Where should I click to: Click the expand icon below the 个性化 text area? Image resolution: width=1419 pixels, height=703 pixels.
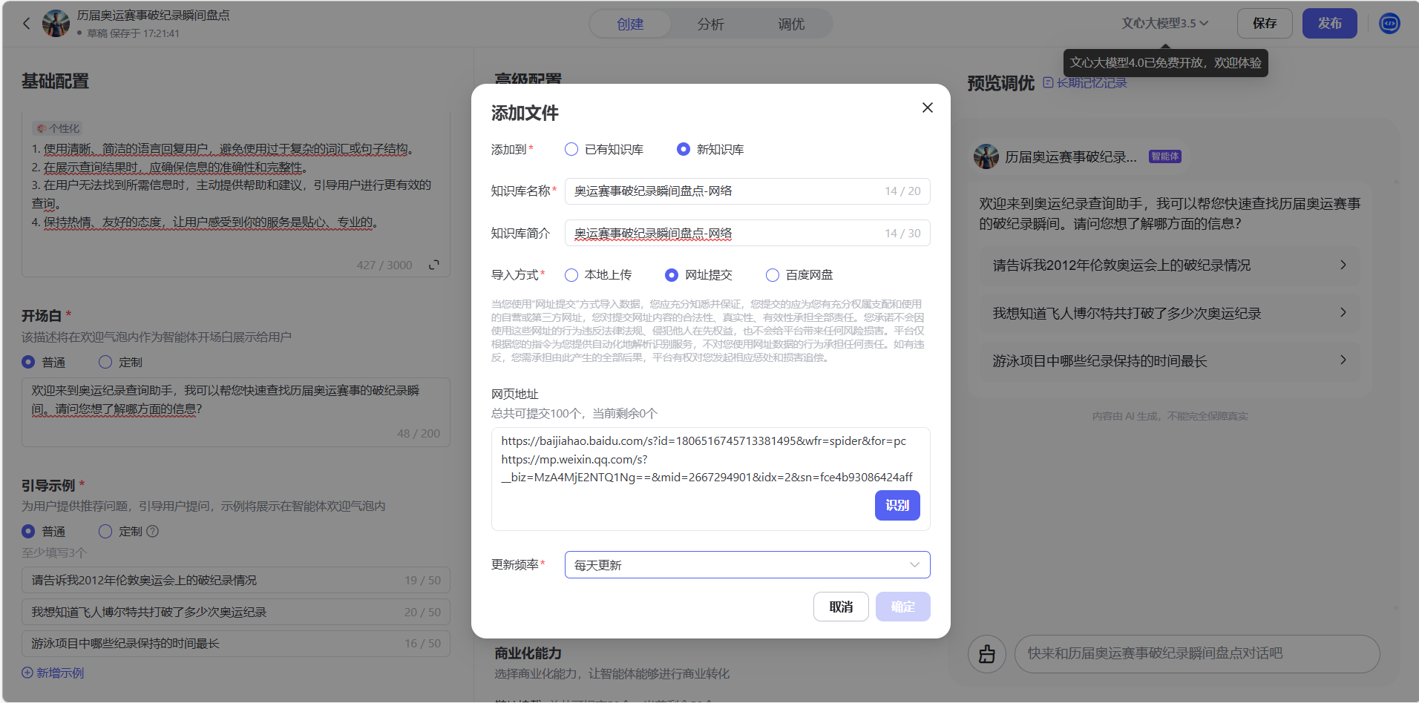click(x=434, y=265)
